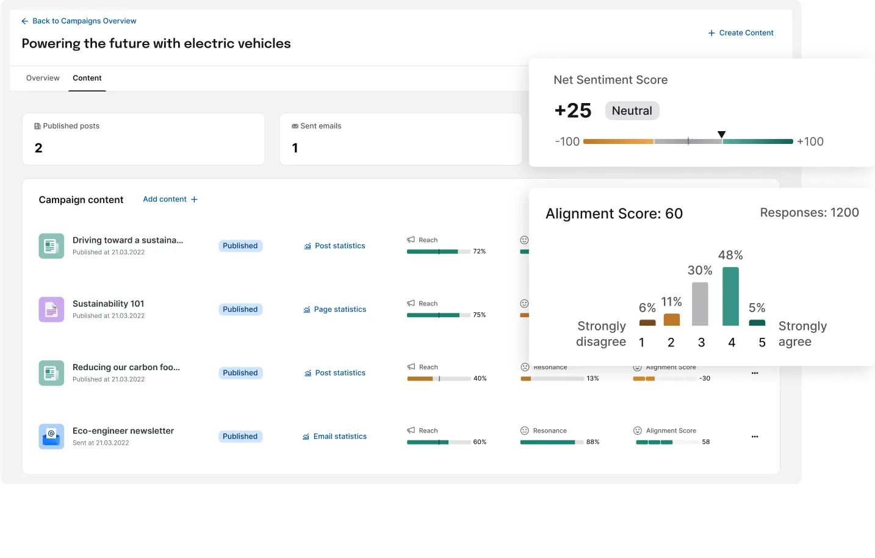
Task: Click the chart icon beside Post statistics
Action: point(306,246)
